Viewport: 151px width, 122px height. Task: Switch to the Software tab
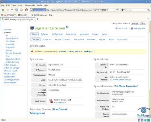[x=45, y=34]
